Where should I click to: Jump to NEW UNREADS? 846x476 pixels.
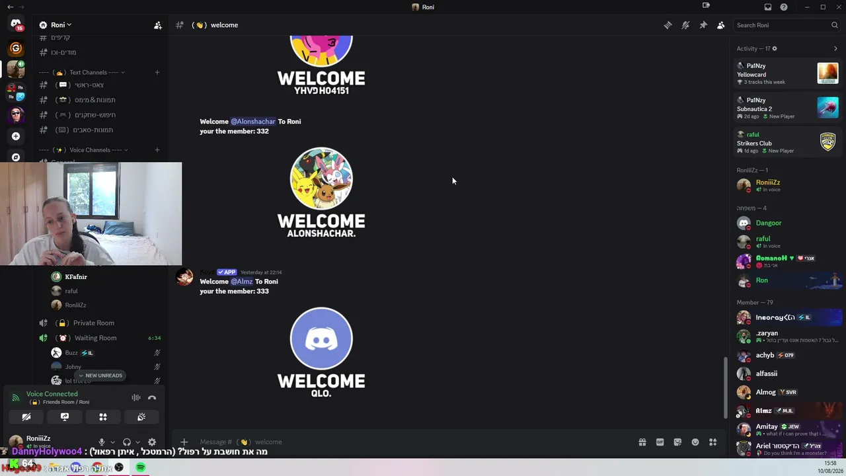99,376
